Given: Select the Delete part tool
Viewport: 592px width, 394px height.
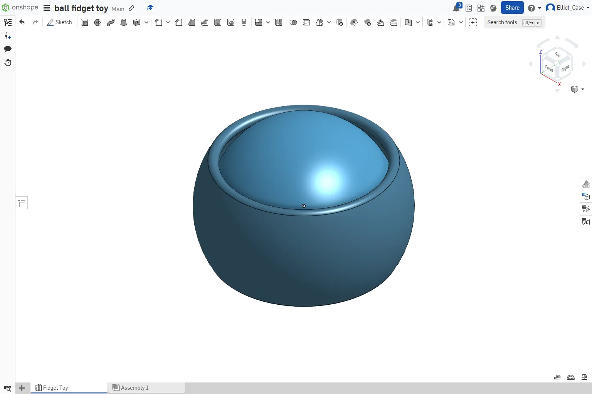Looking at the screenshot, I should [340, 22].
